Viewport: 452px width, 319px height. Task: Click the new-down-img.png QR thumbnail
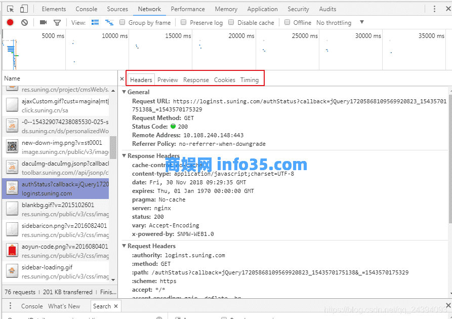click(12, 147)
